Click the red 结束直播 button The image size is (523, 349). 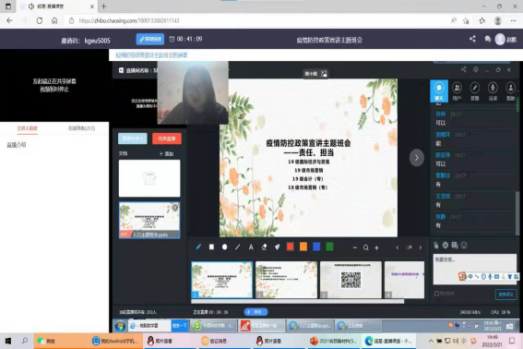pos(167,138)
